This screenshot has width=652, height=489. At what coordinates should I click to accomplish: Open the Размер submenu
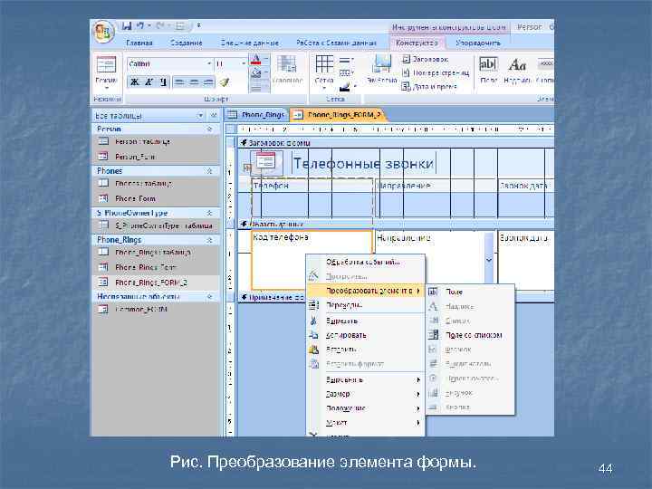click(366, 394)
